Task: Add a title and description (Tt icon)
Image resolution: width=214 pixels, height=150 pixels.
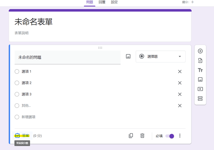Action: point(200,70)
